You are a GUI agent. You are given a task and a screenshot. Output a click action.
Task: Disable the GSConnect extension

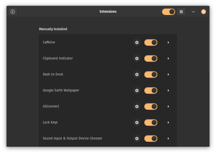pos(151,106)
